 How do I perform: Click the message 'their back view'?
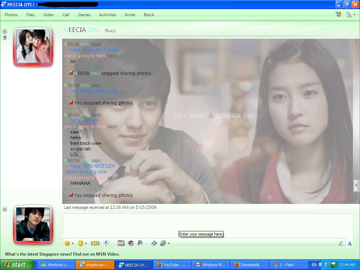(x=86, y=143)
